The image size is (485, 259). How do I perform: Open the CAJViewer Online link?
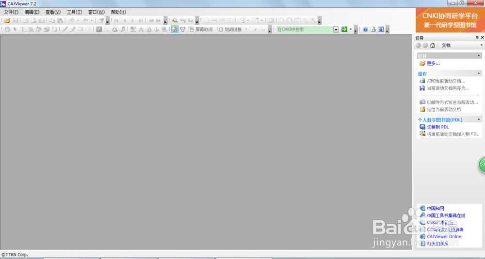click(x=444, y=237)
